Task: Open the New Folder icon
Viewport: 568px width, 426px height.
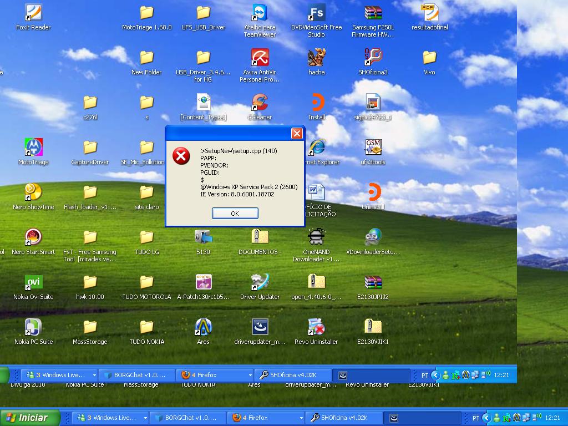Action: [x=146, y=57]
